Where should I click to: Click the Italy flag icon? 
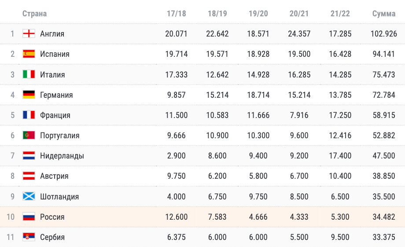tap(29, 74)
